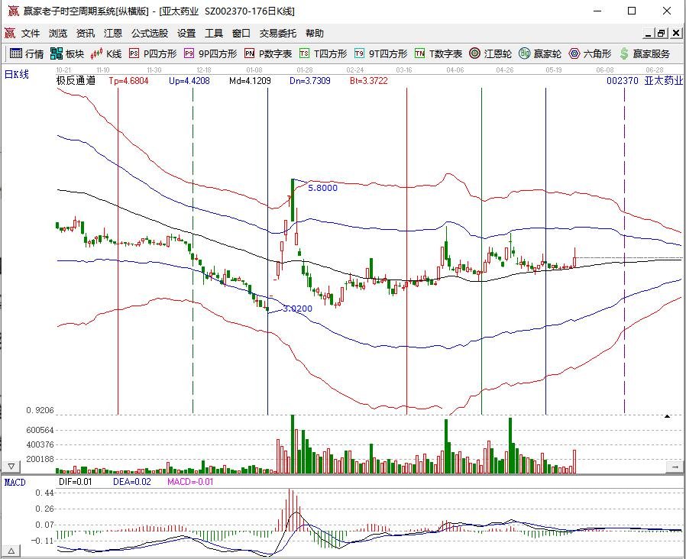
Task: Open the 行情 quotes list icon
Action: coord(16,53)
